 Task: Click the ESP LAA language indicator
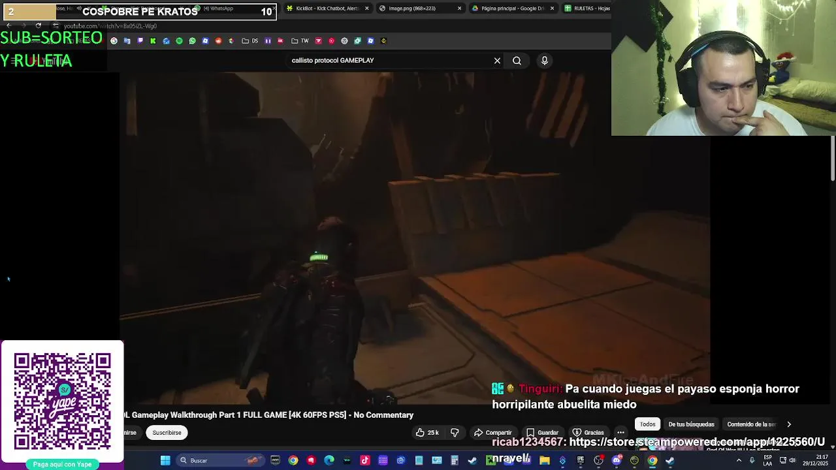tap(767, 460)
